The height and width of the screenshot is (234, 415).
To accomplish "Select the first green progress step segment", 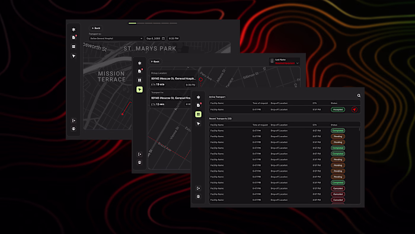I will 132,23.
